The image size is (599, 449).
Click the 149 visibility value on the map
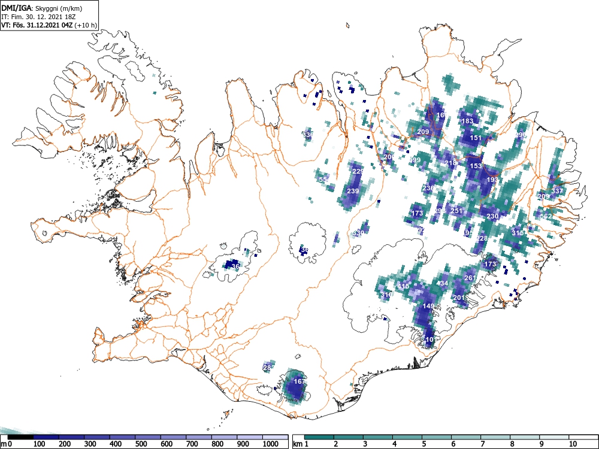click(428, 306)
